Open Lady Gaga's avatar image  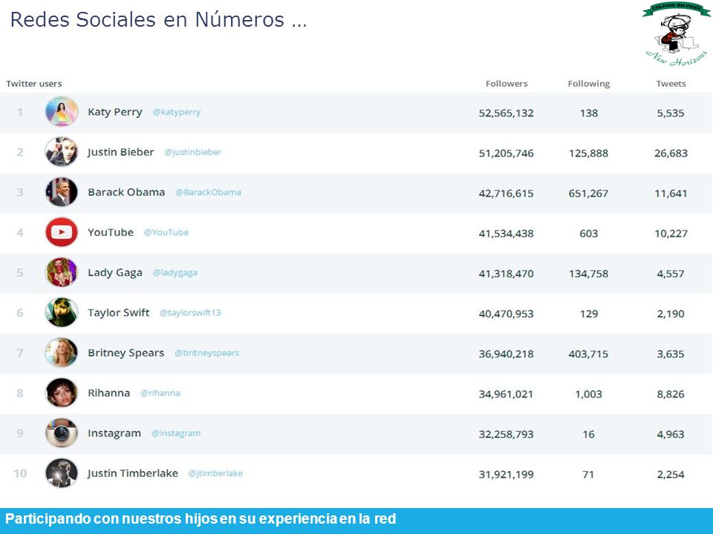point(62,272)
